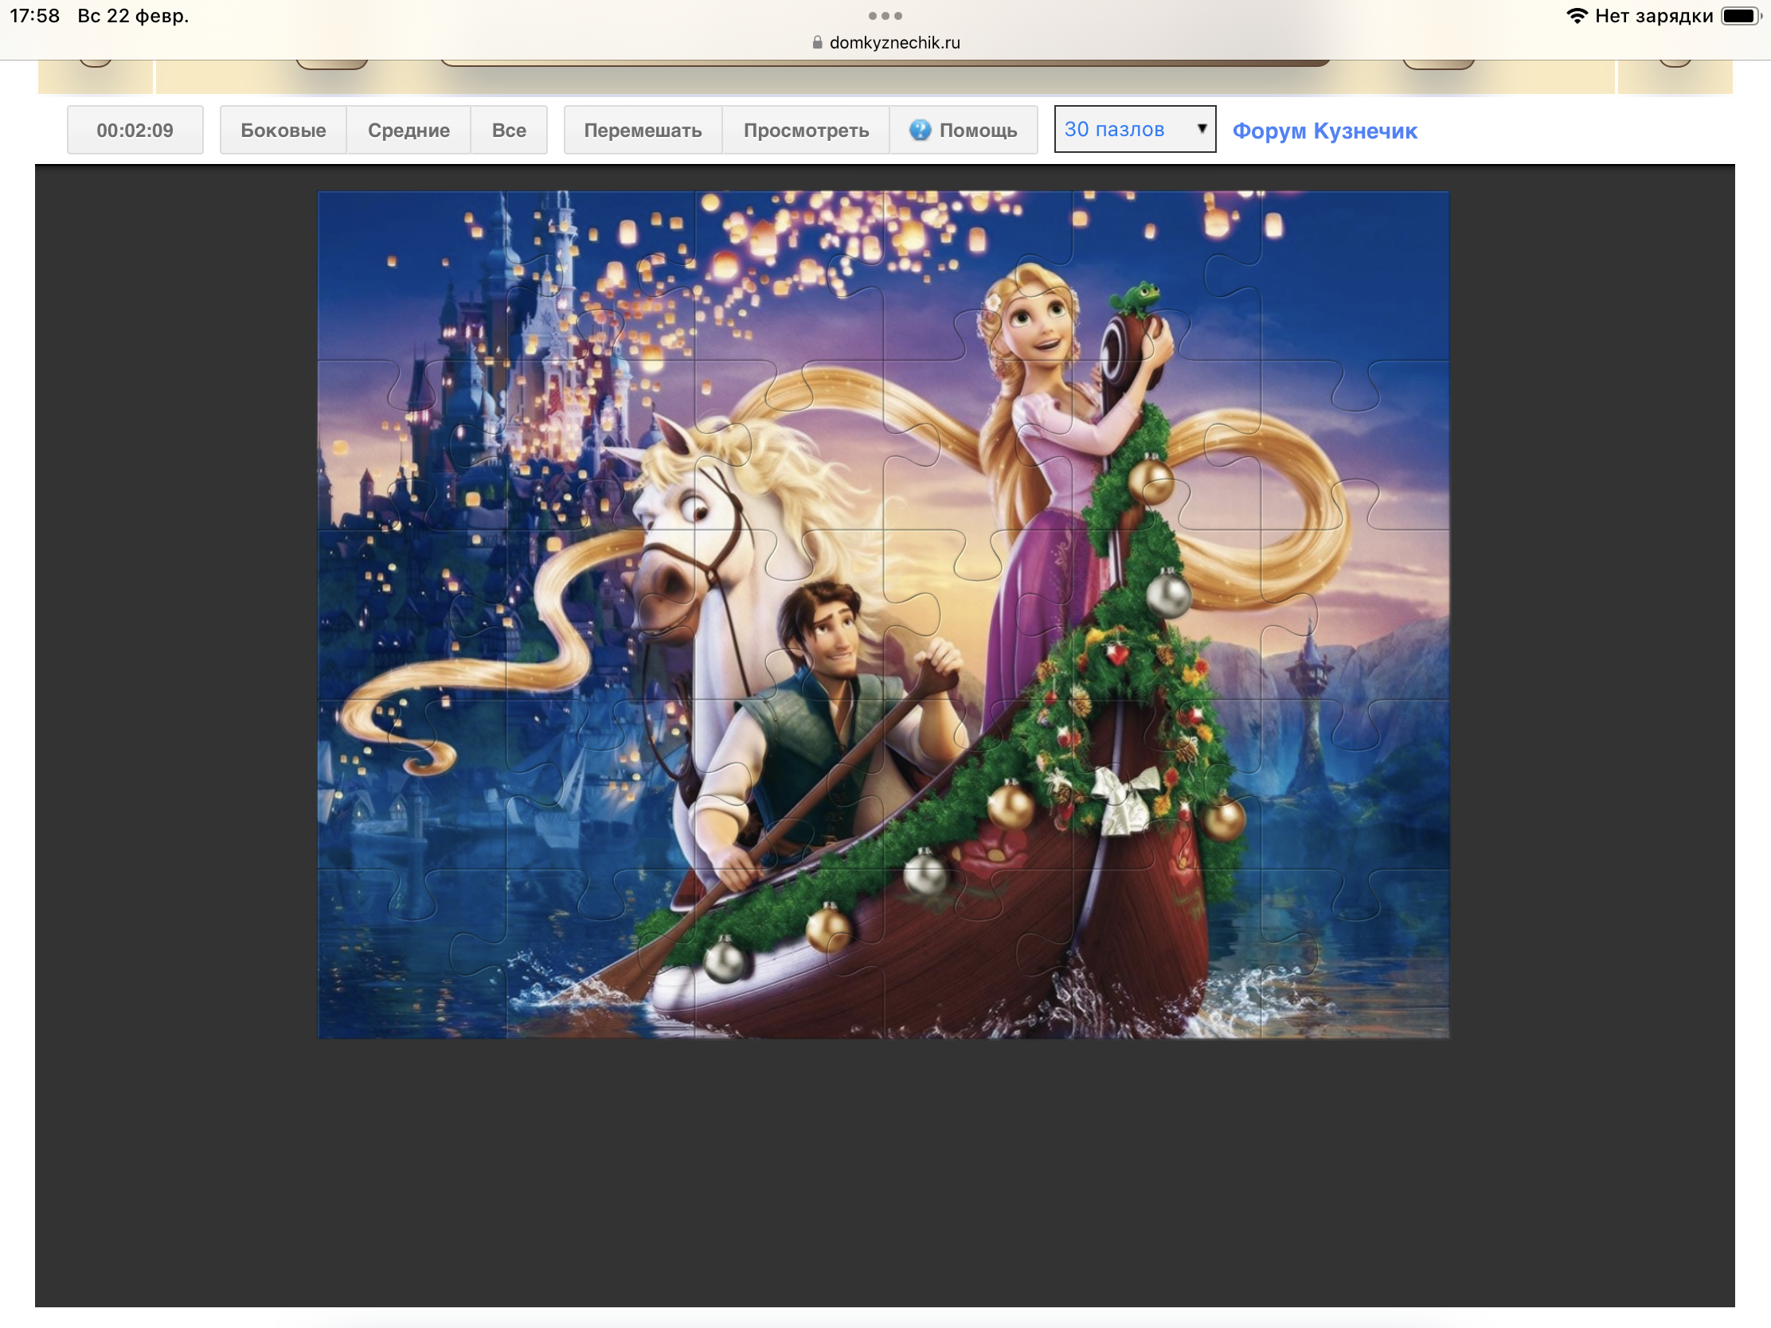
Task: Show only Боковые edge pieces
Action: (283, 130)
